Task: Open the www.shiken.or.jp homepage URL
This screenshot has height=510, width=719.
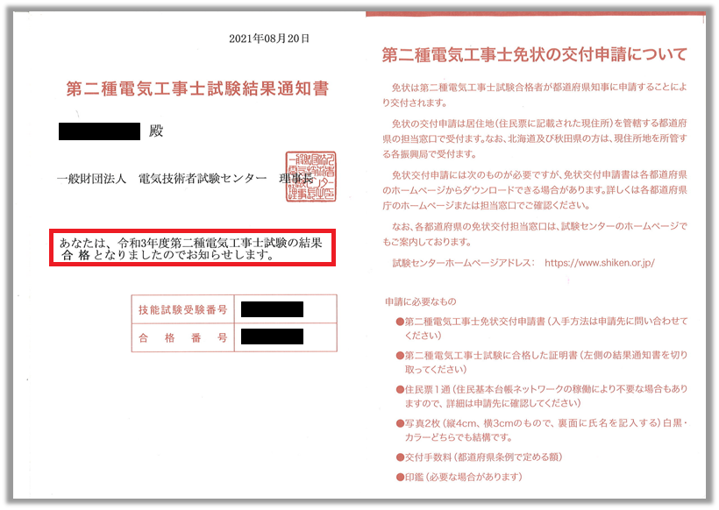Action: (x=599, y=263)
